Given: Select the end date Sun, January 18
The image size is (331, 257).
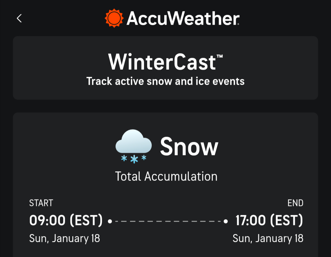Looking at the screenshot, I should coord(268,238).
